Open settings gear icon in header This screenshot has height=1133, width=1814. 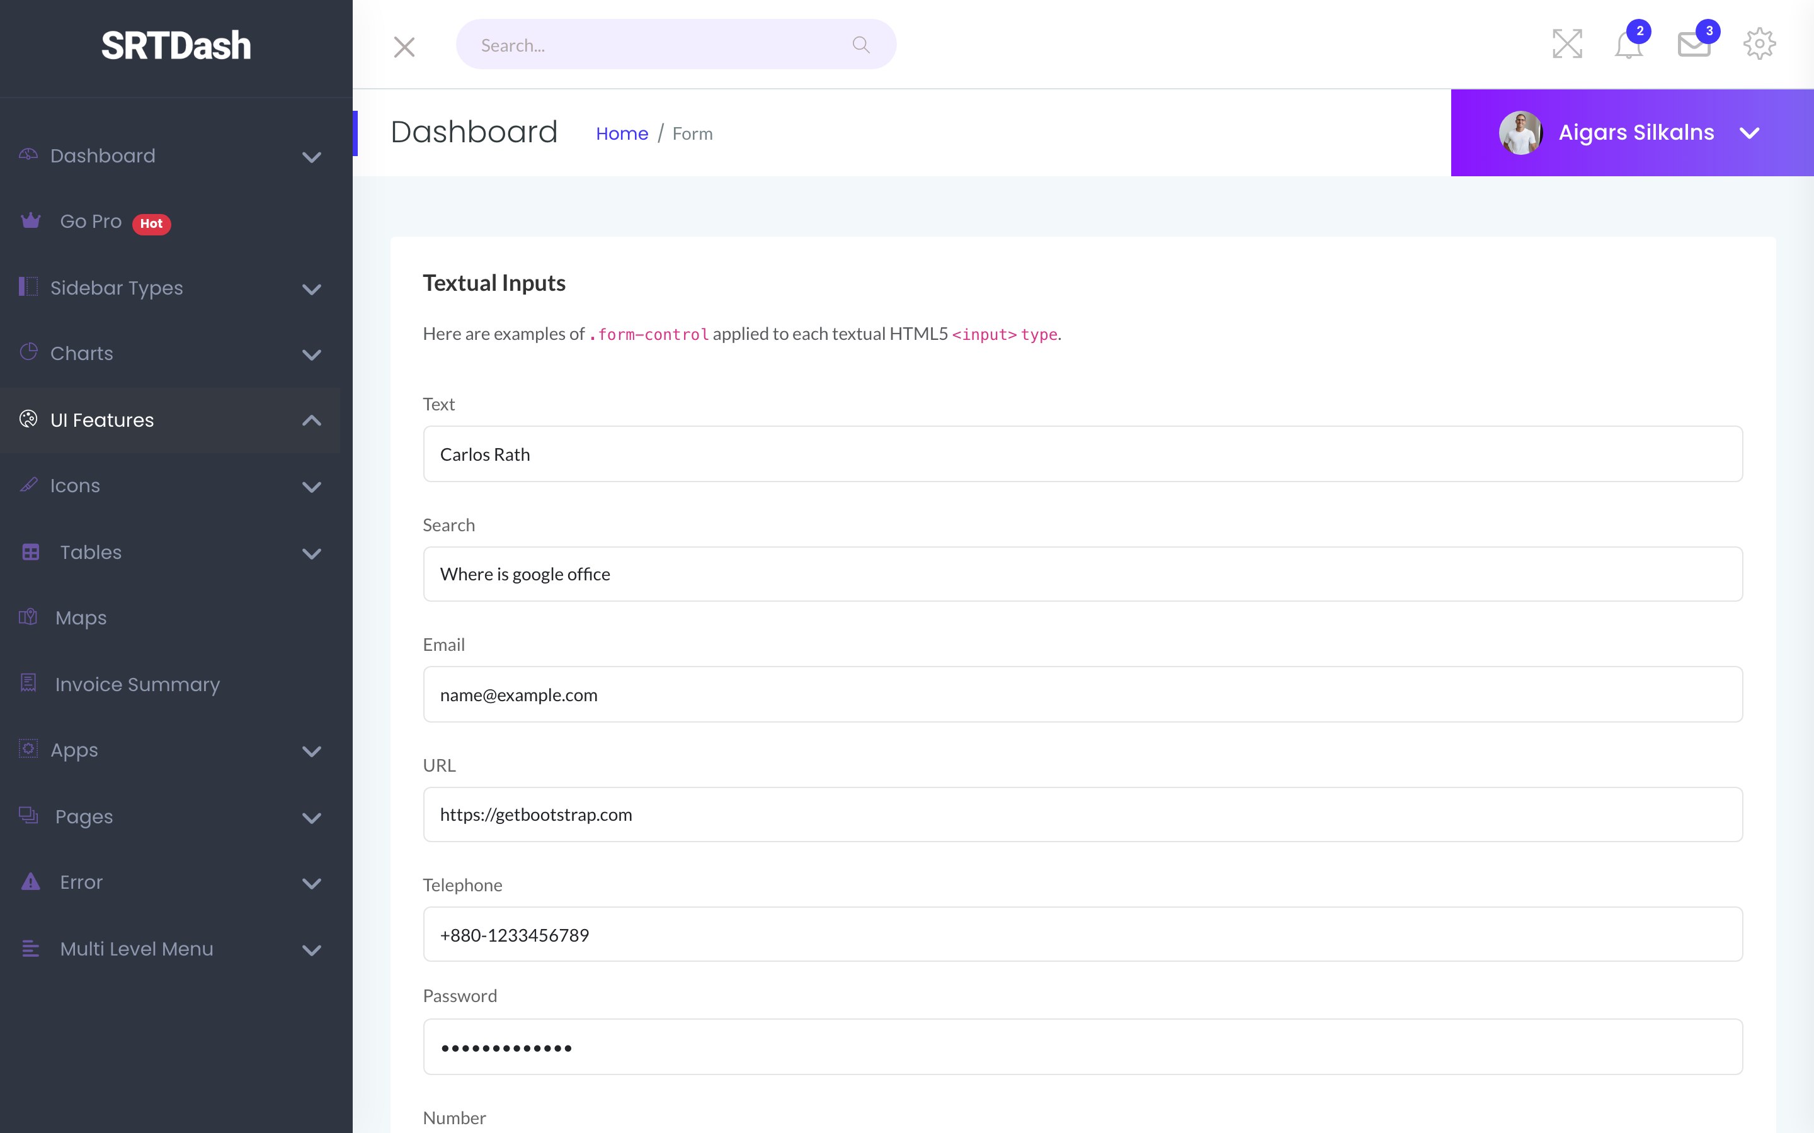coord(1759,43)
